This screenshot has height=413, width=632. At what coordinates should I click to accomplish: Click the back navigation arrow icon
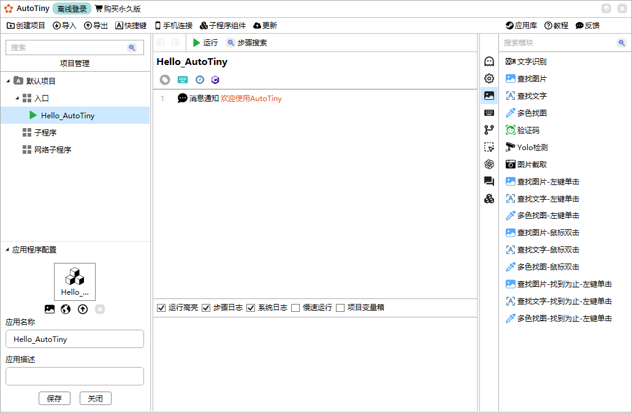161,43
